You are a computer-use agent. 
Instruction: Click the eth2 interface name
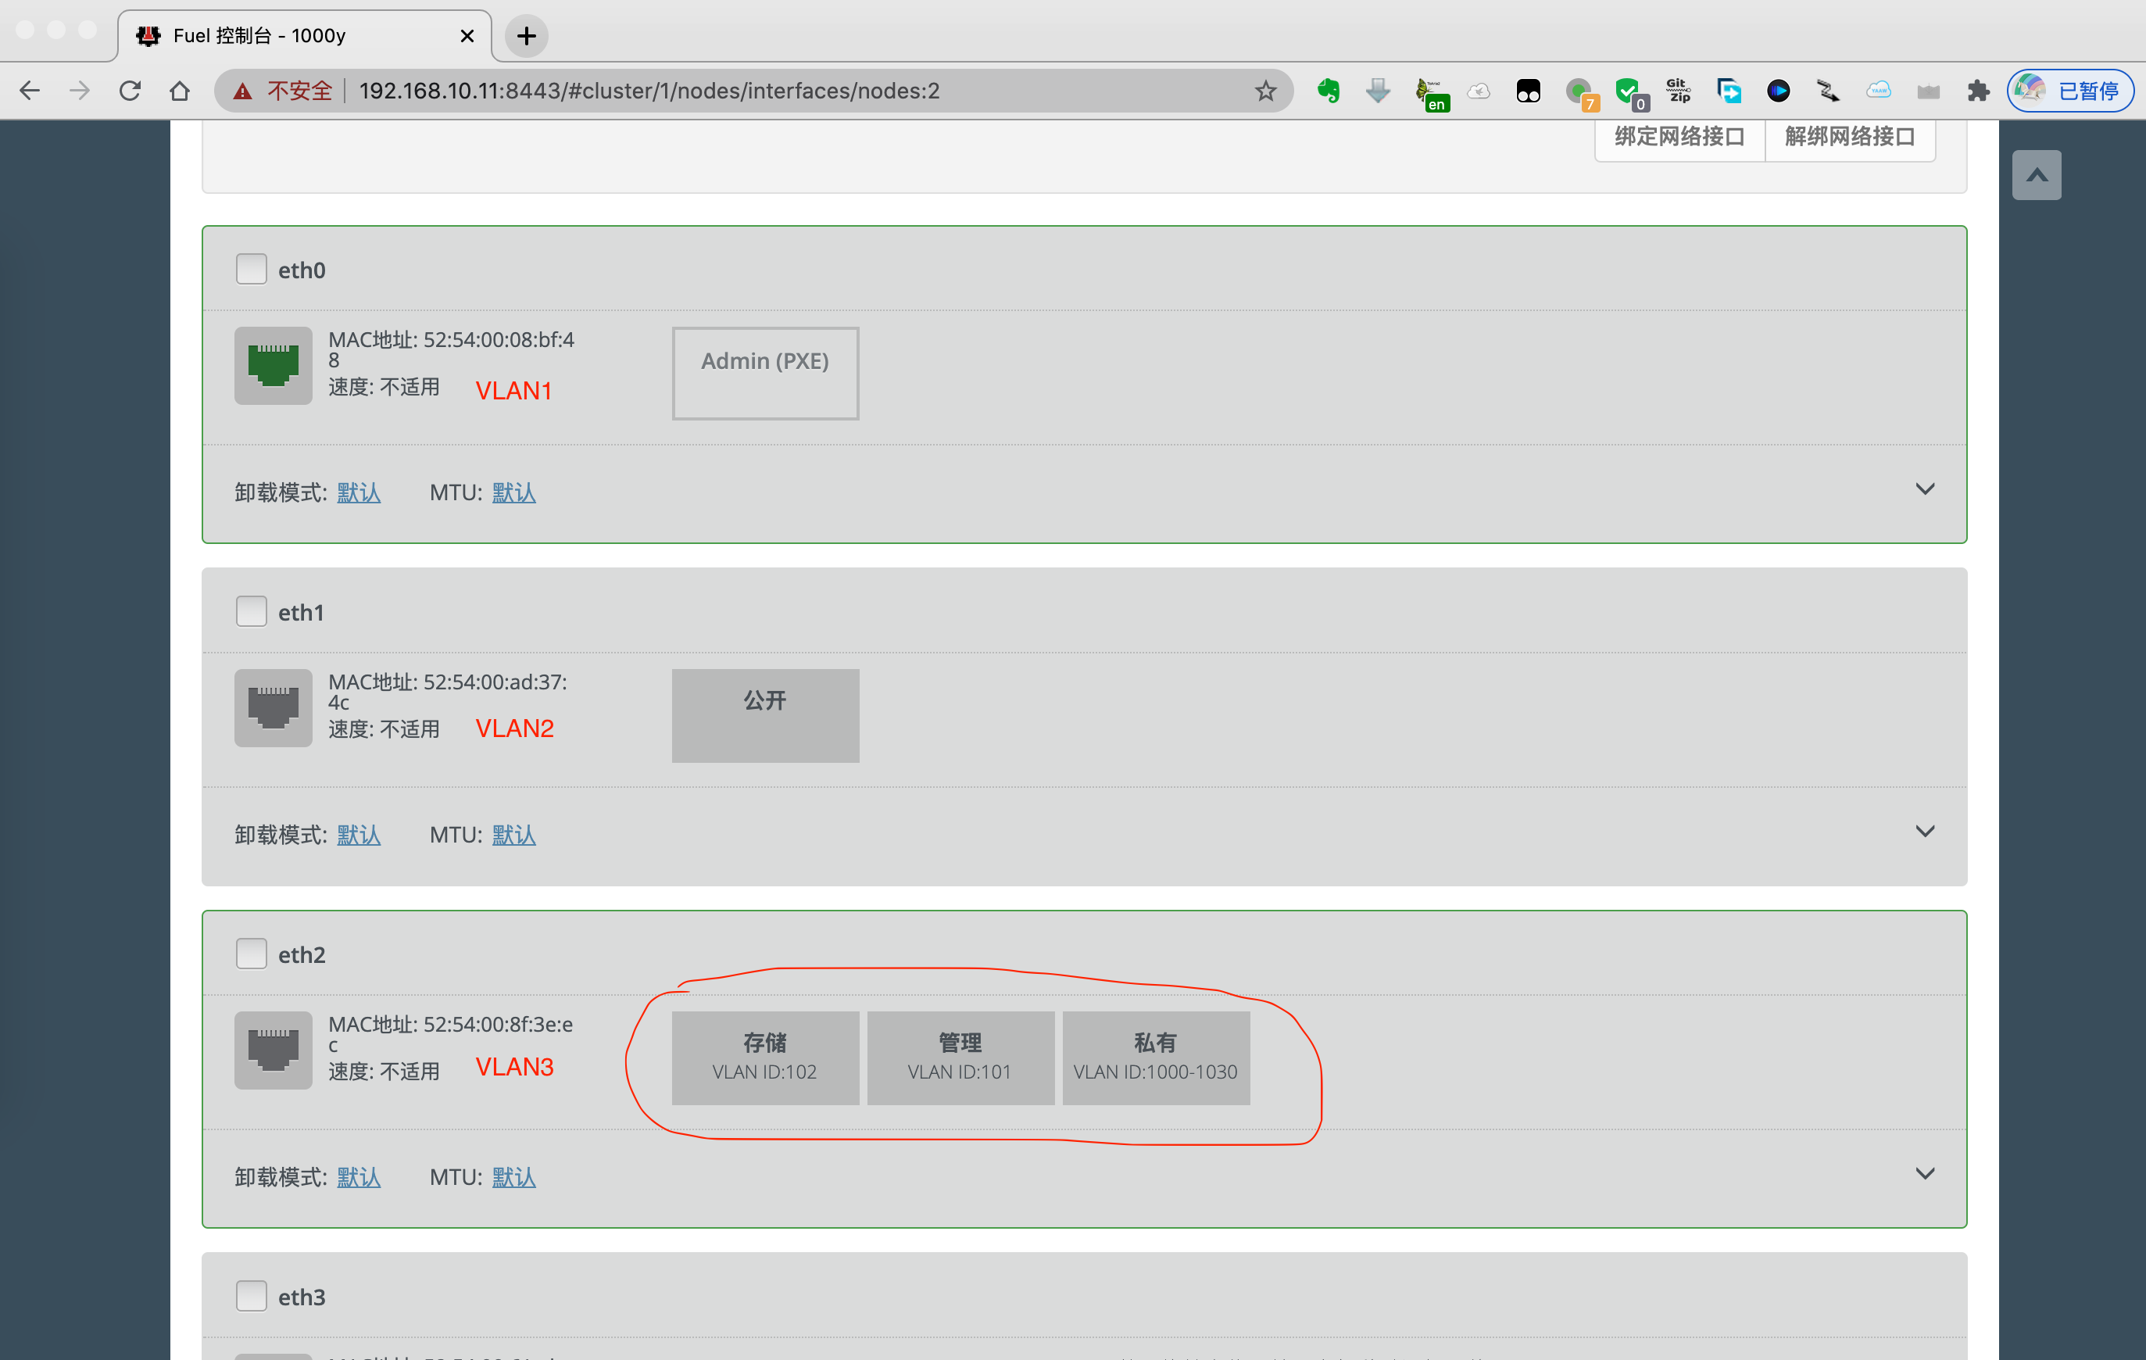coord(301,954)
